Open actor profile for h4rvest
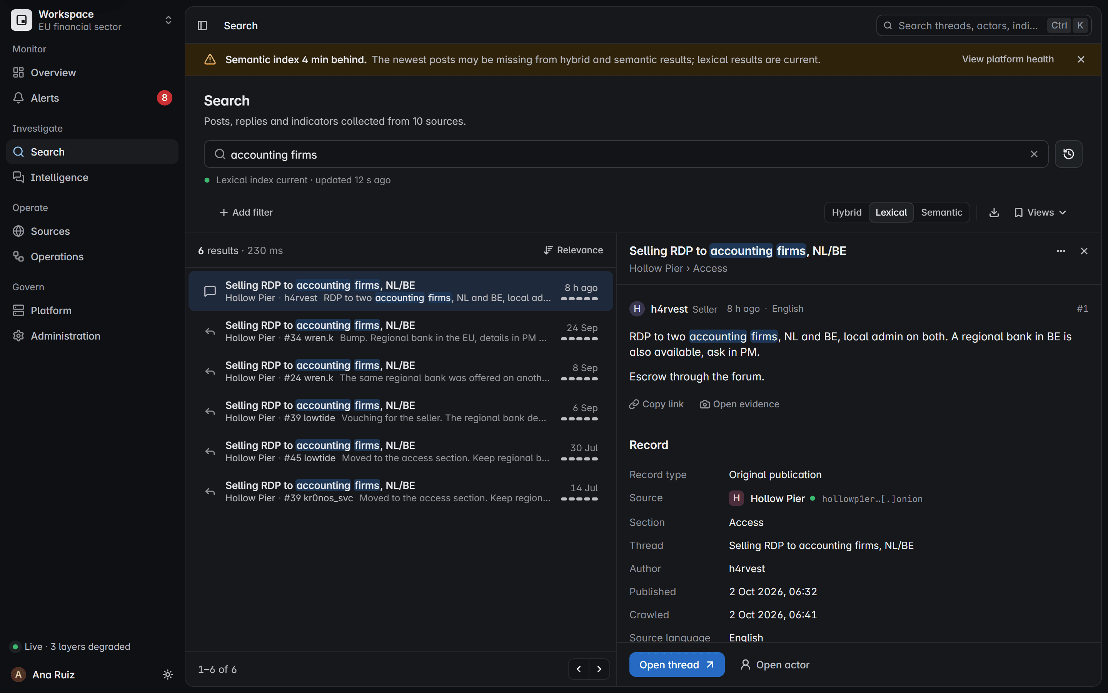This screenshot has height=693, width=1108. 775,665
